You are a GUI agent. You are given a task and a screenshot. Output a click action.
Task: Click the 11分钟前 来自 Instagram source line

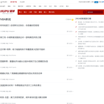click(x=7, y=31)
